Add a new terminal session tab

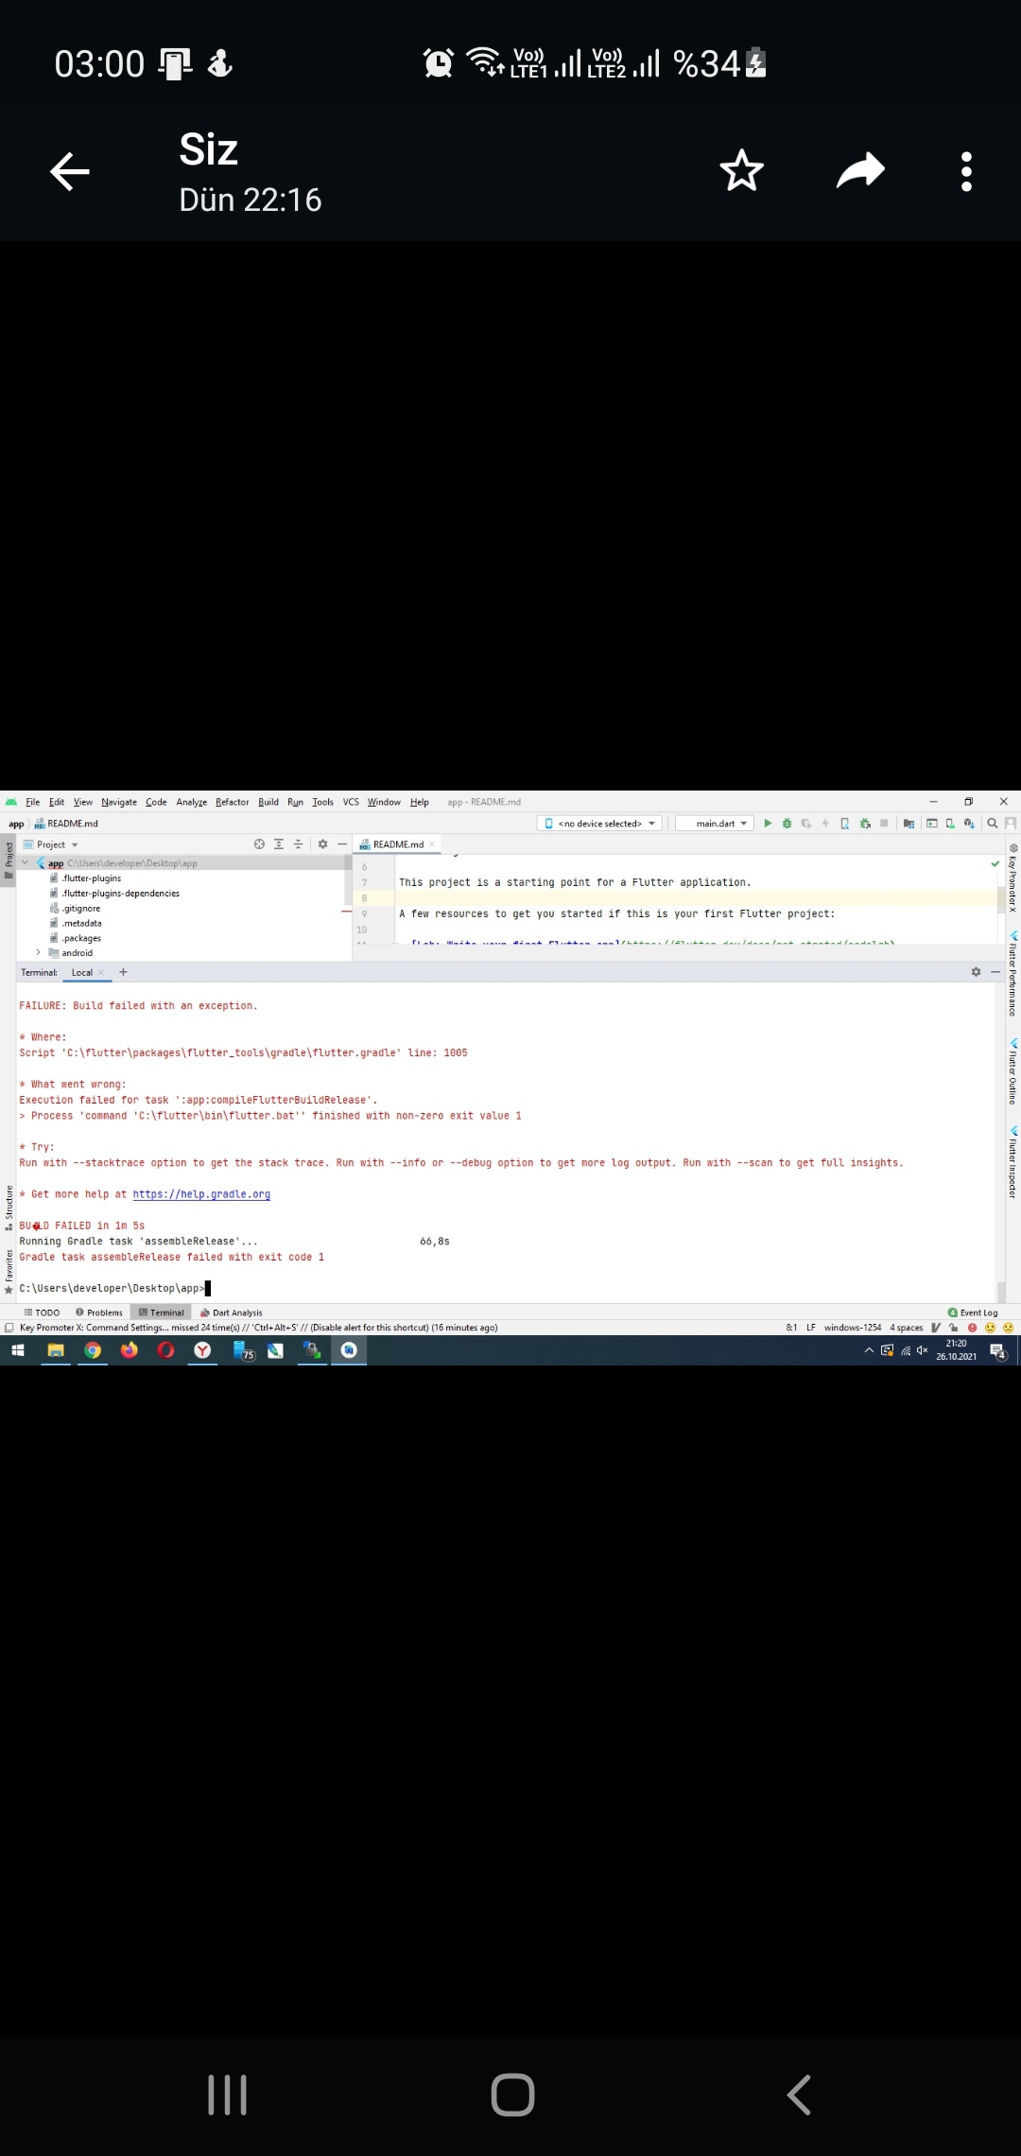(x=123, y=972)
